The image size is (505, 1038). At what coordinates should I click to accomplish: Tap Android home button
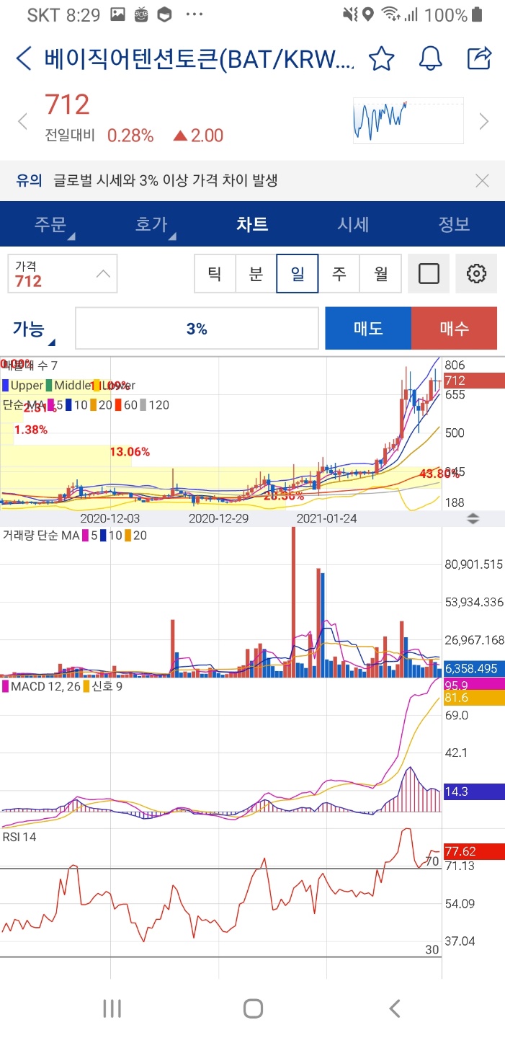point(253,1008)
